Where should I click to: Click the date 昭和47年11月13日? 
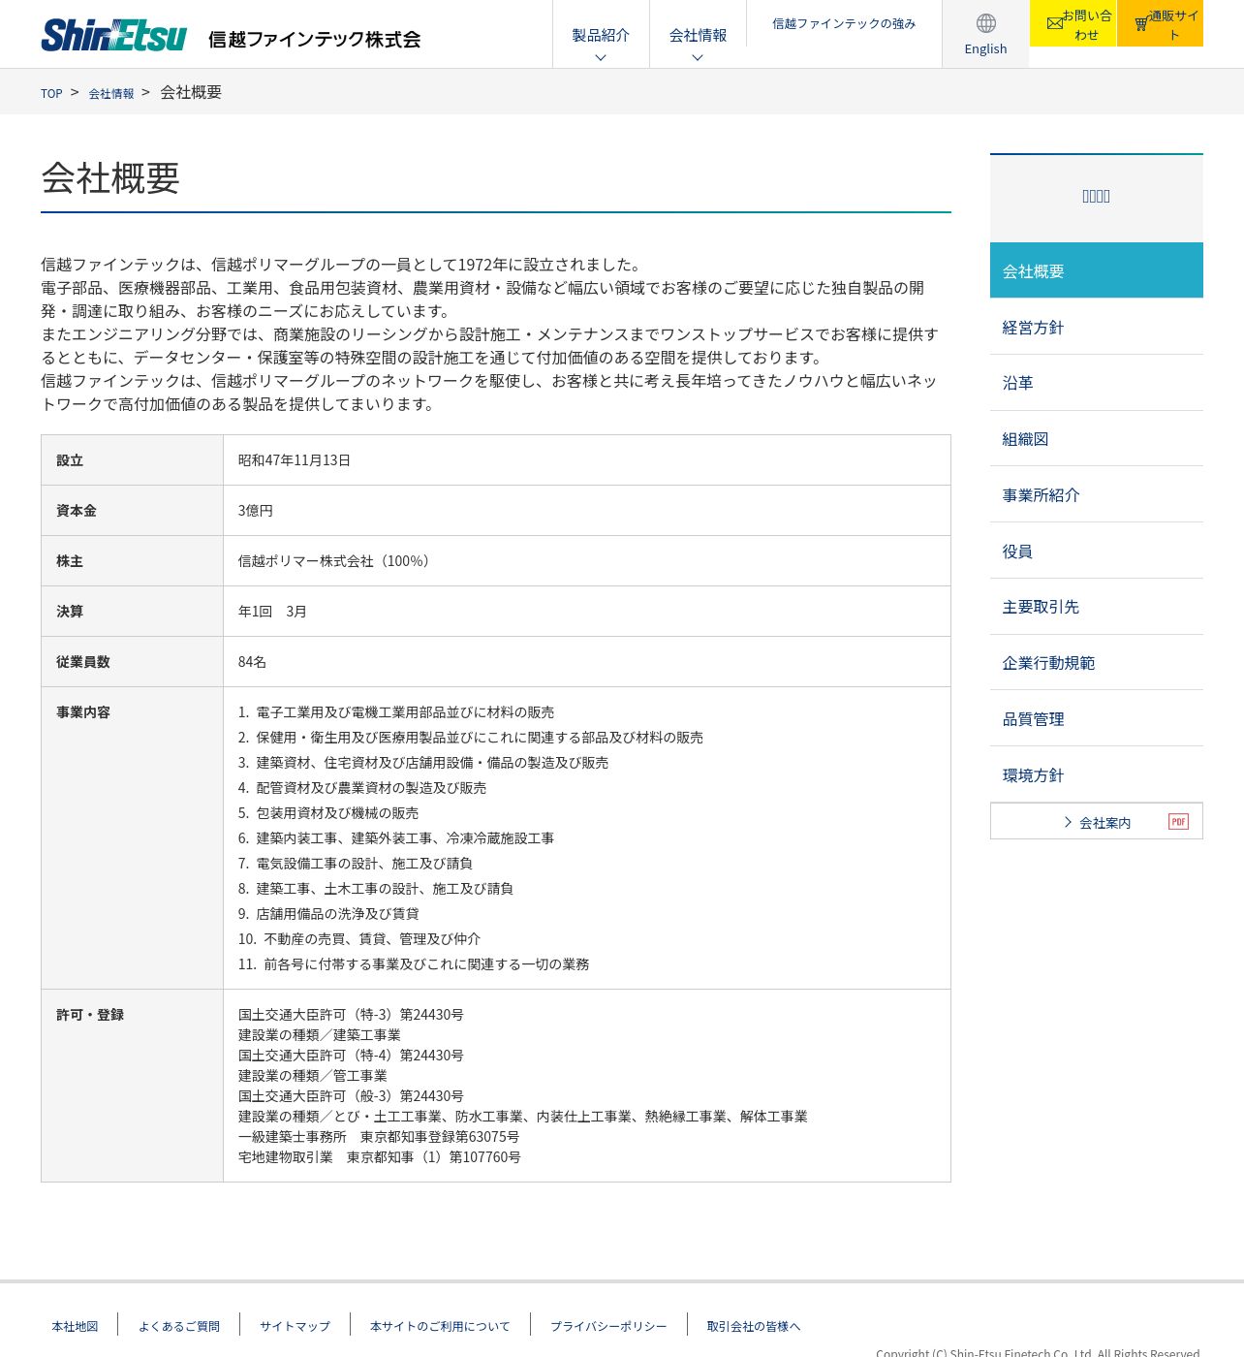295,460
